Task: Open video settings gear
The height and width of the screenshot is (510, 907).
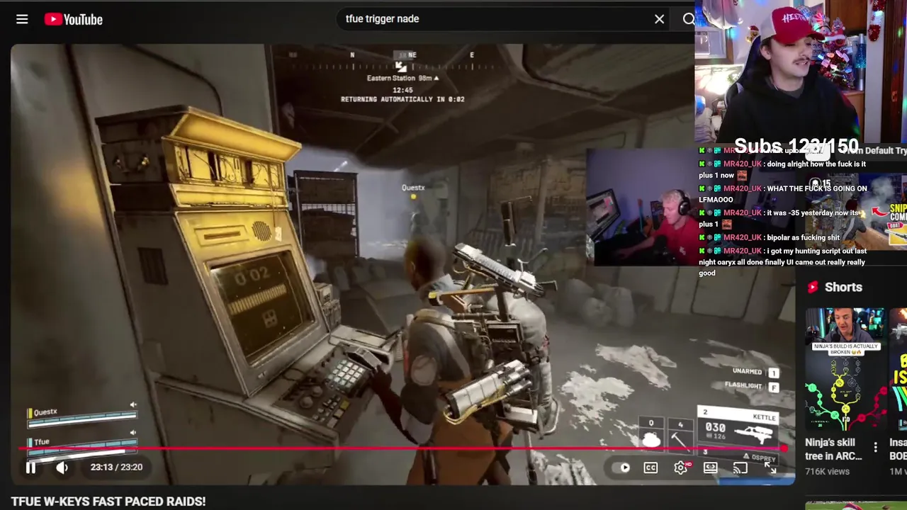Action: coord(680,467)
